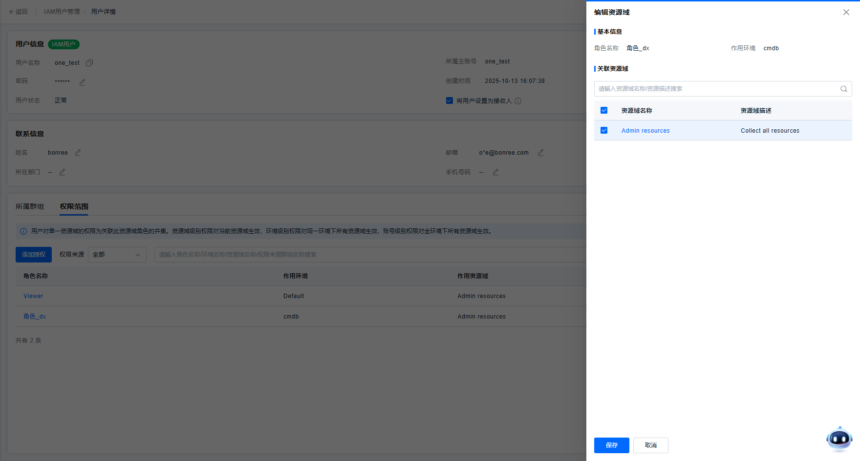The height and width of the screenshot is (461, 860).
Task: Click the 保存 save button
Action: pyautogui.click(x=611, y=445)
